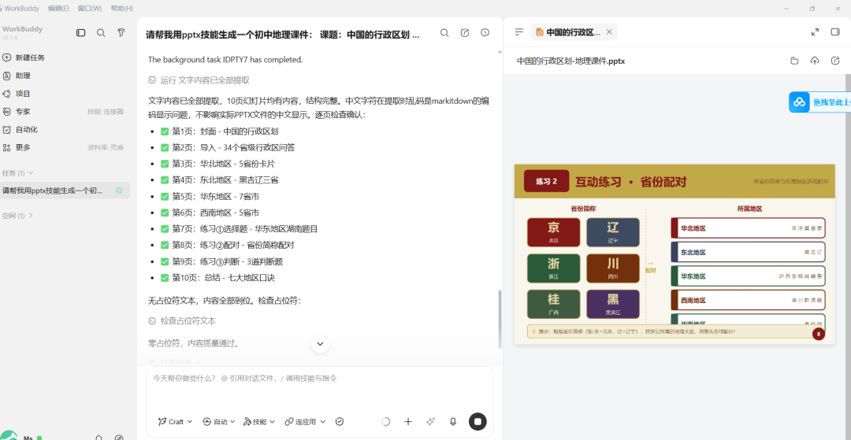Image resolution: width=851 pixels, height=440 pixels.
Task: Open the 技能 skills dropdown
Action: coord(259,422)
